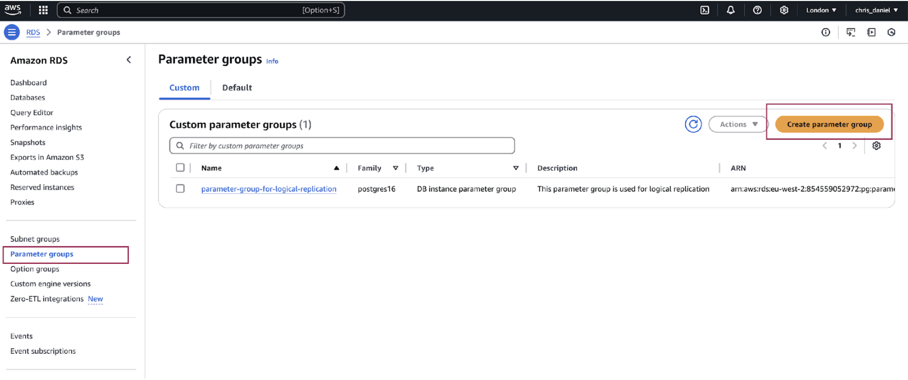Open Databases in the sidebar

coord(28,98)
